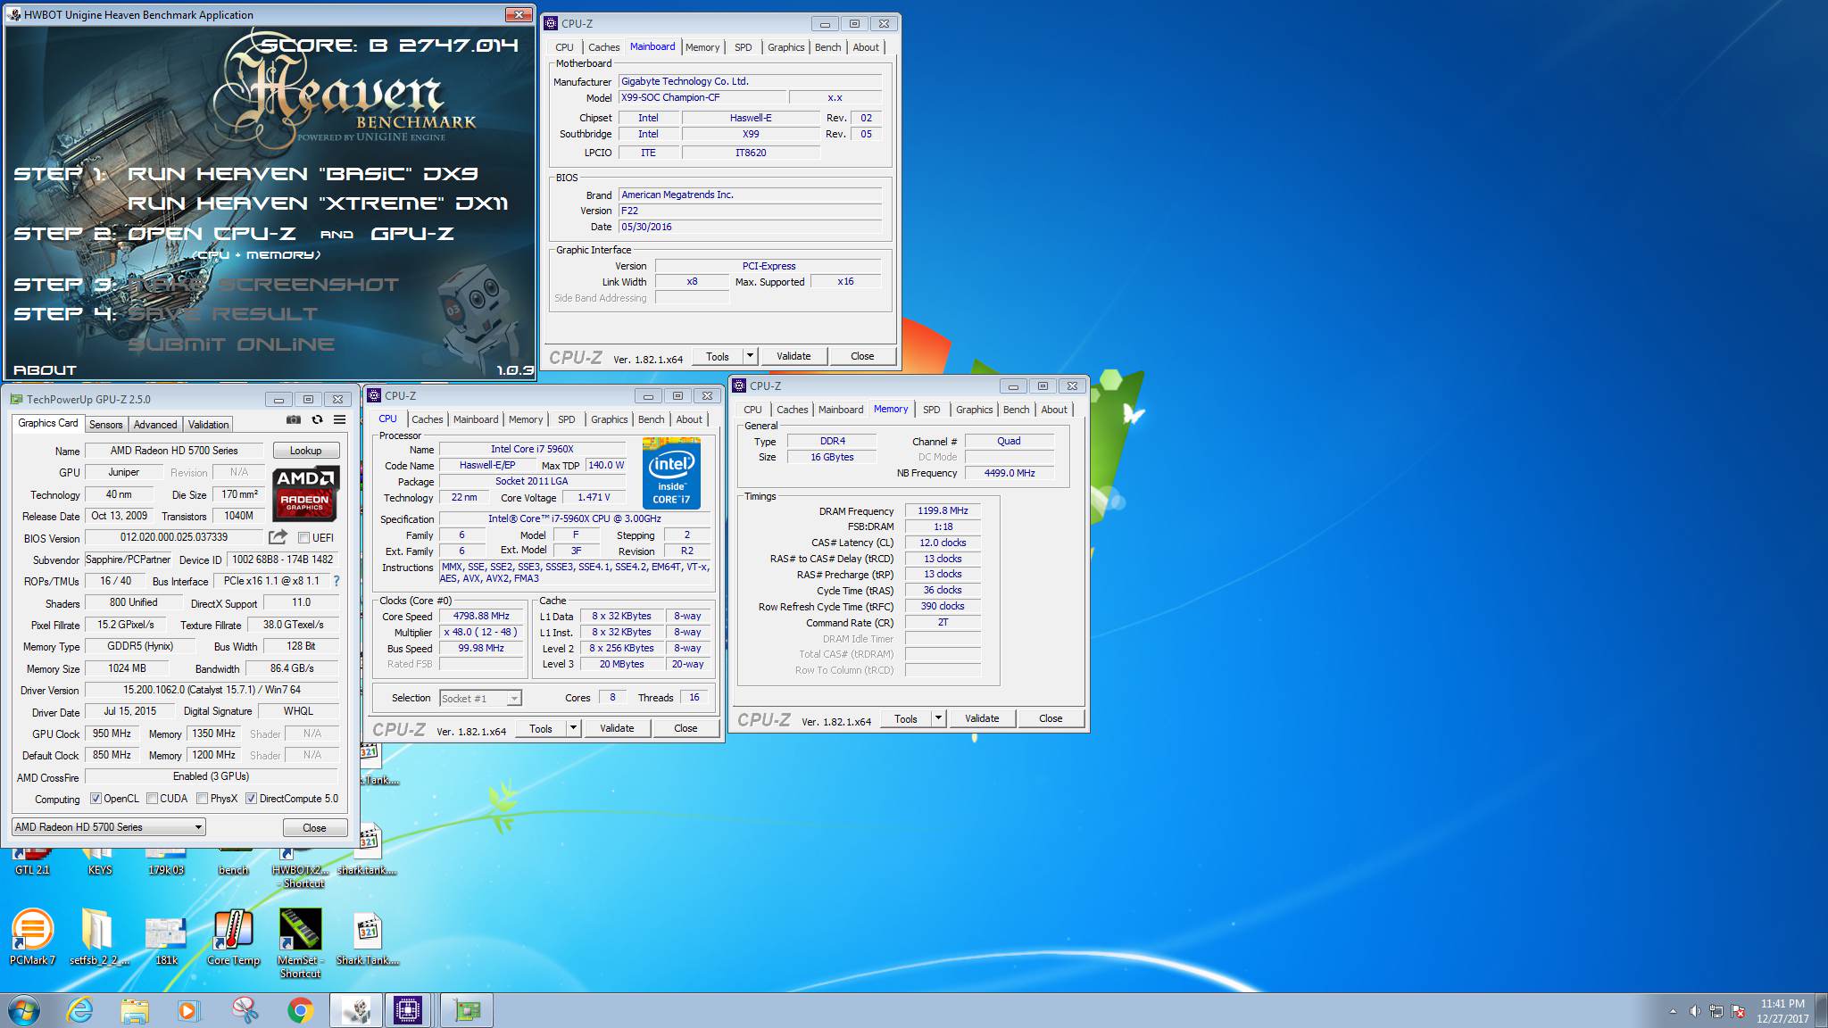Click RUN HEAVEN "BASIC" DX9 in HWBOT window
The image size is (1828, 1028).
pyautogui.click(x=303, y=173)
